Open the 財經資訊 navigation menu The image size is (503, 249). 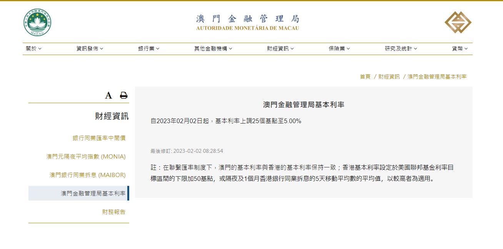coord(280,48)
